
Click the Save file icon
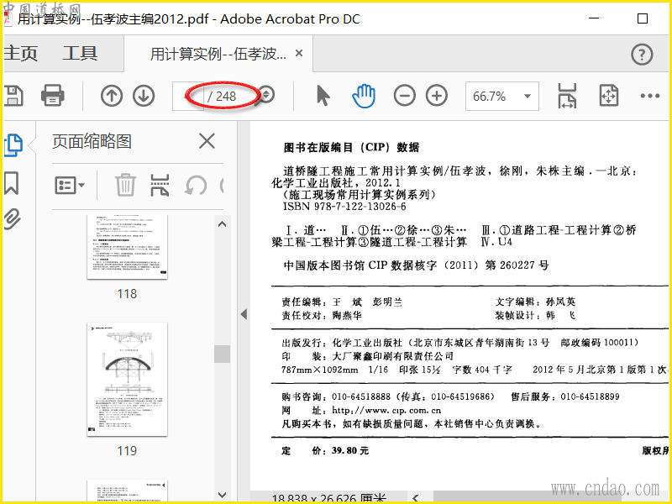[x=13, y=96]
